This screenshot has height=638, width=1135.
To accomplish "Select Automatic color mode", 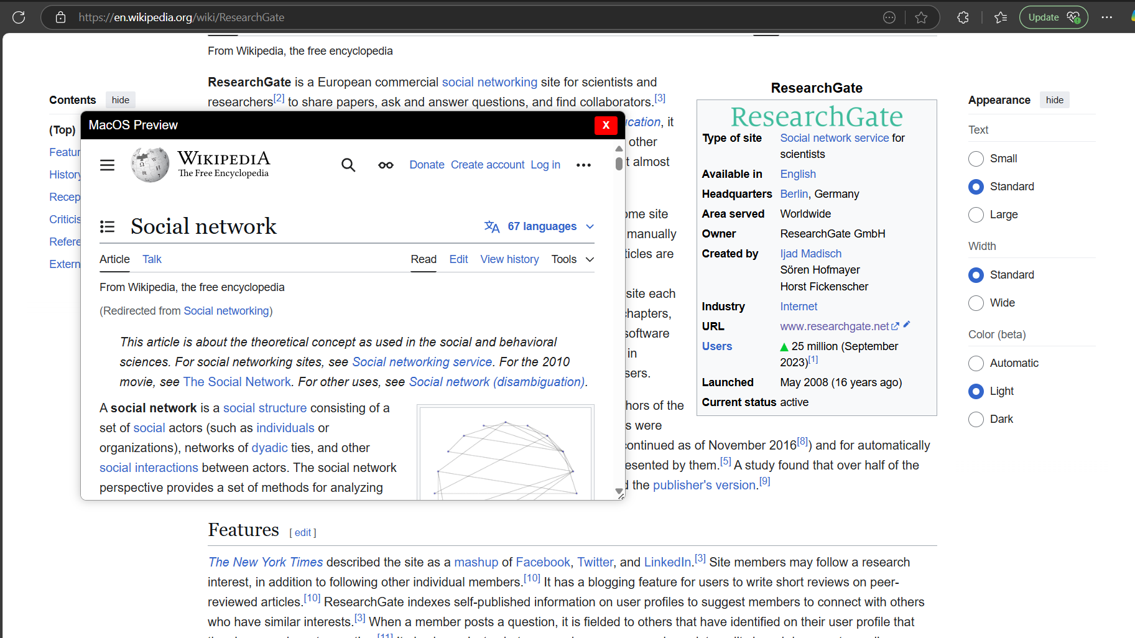I will pyautogui.click(x=976, y=363).
